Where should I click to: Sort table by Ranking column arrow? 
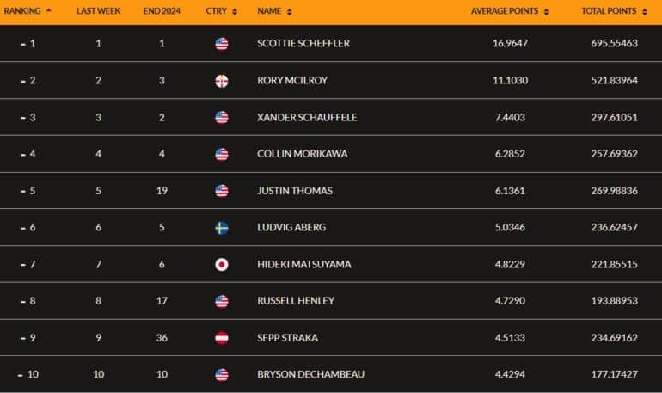pos(48,10)
